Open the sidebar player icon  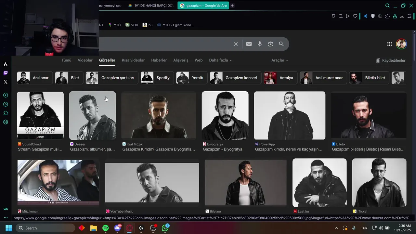6,95
